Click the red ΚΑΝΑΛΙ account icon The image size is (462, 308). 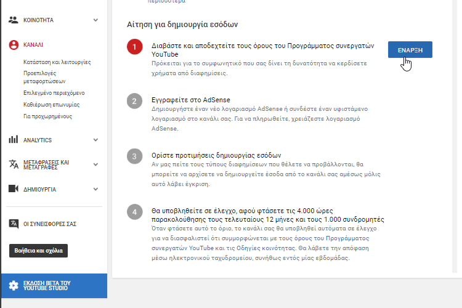pos(14,45)
